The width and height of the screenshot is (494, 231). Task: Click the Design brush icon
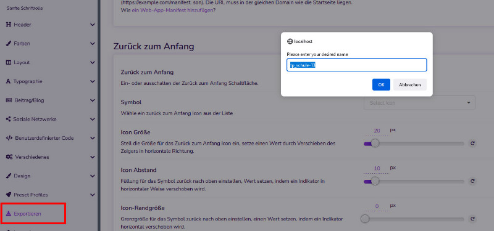(x=9, y=176)
